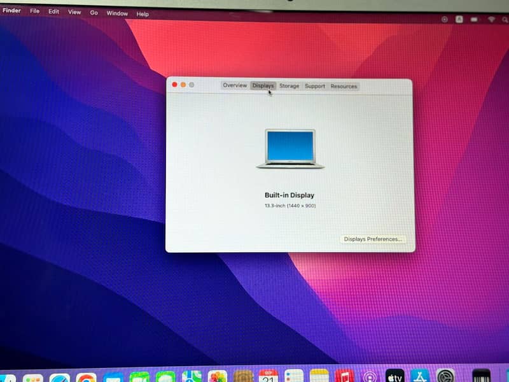Open the Resources tab

tap(344, 86)
